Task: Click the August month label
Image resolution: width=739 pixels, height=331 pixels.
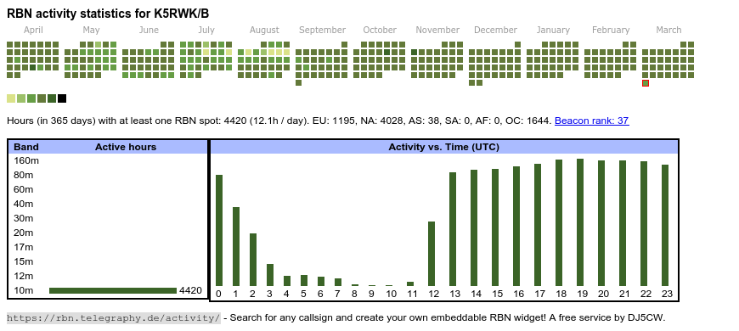Action: click(x=264, y=31)
